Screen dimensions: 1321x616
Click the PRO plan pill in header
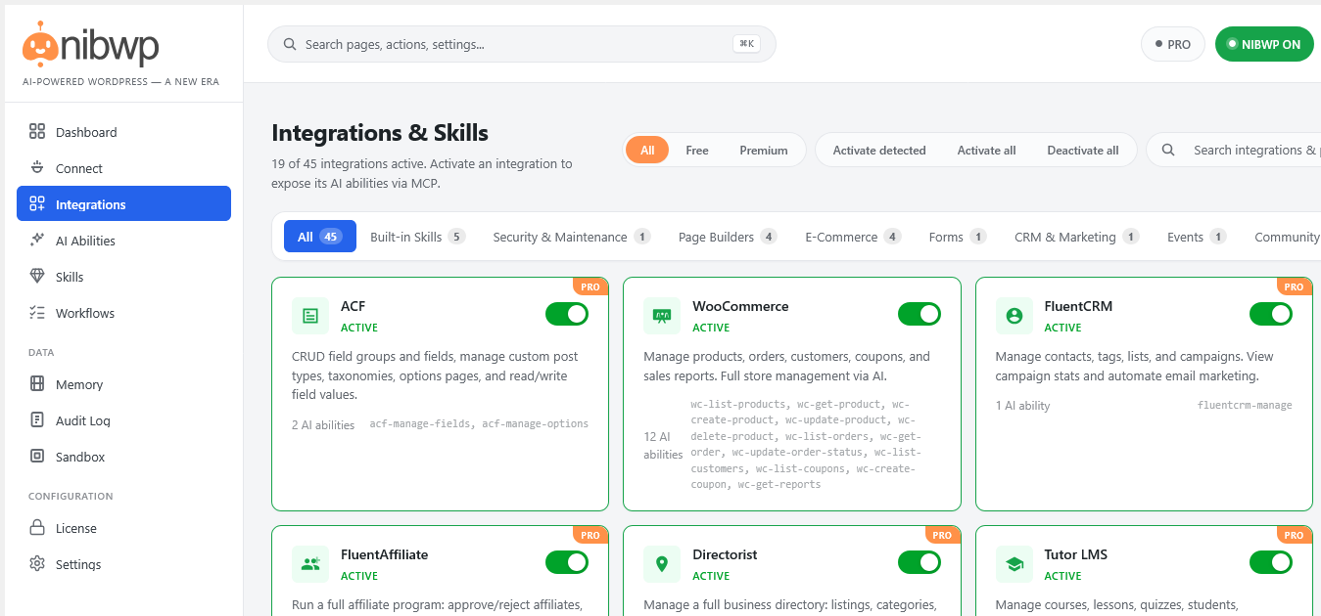[x=1173, y=44]
